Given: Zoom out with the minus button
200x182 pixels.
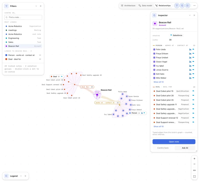Looking at the screenshot, I should 194,164.
